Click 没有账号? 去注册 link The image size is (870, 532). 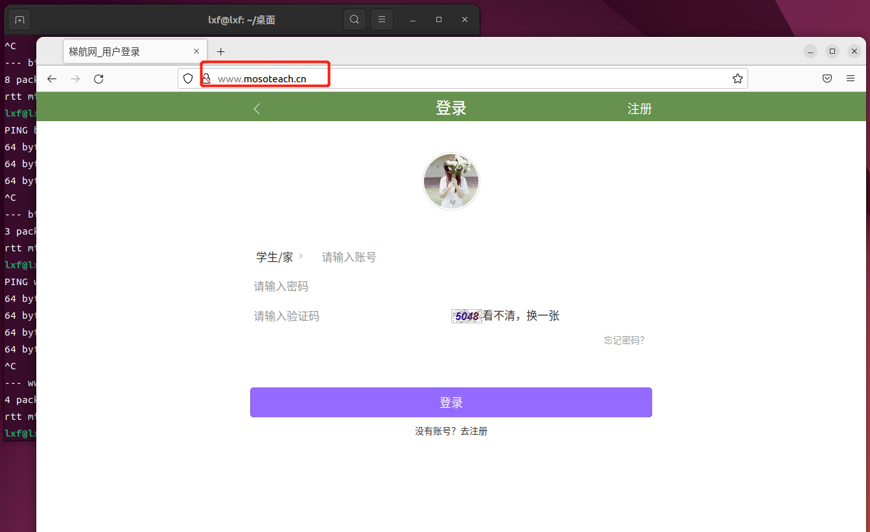pos(451,431)
